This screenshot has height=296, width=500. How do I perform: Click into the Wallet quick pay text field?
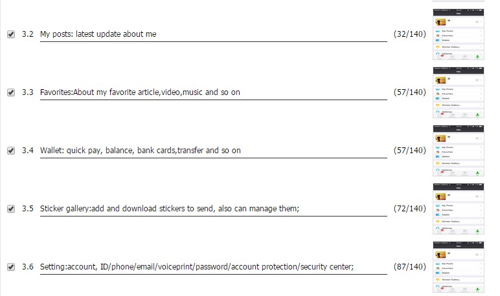213,151
